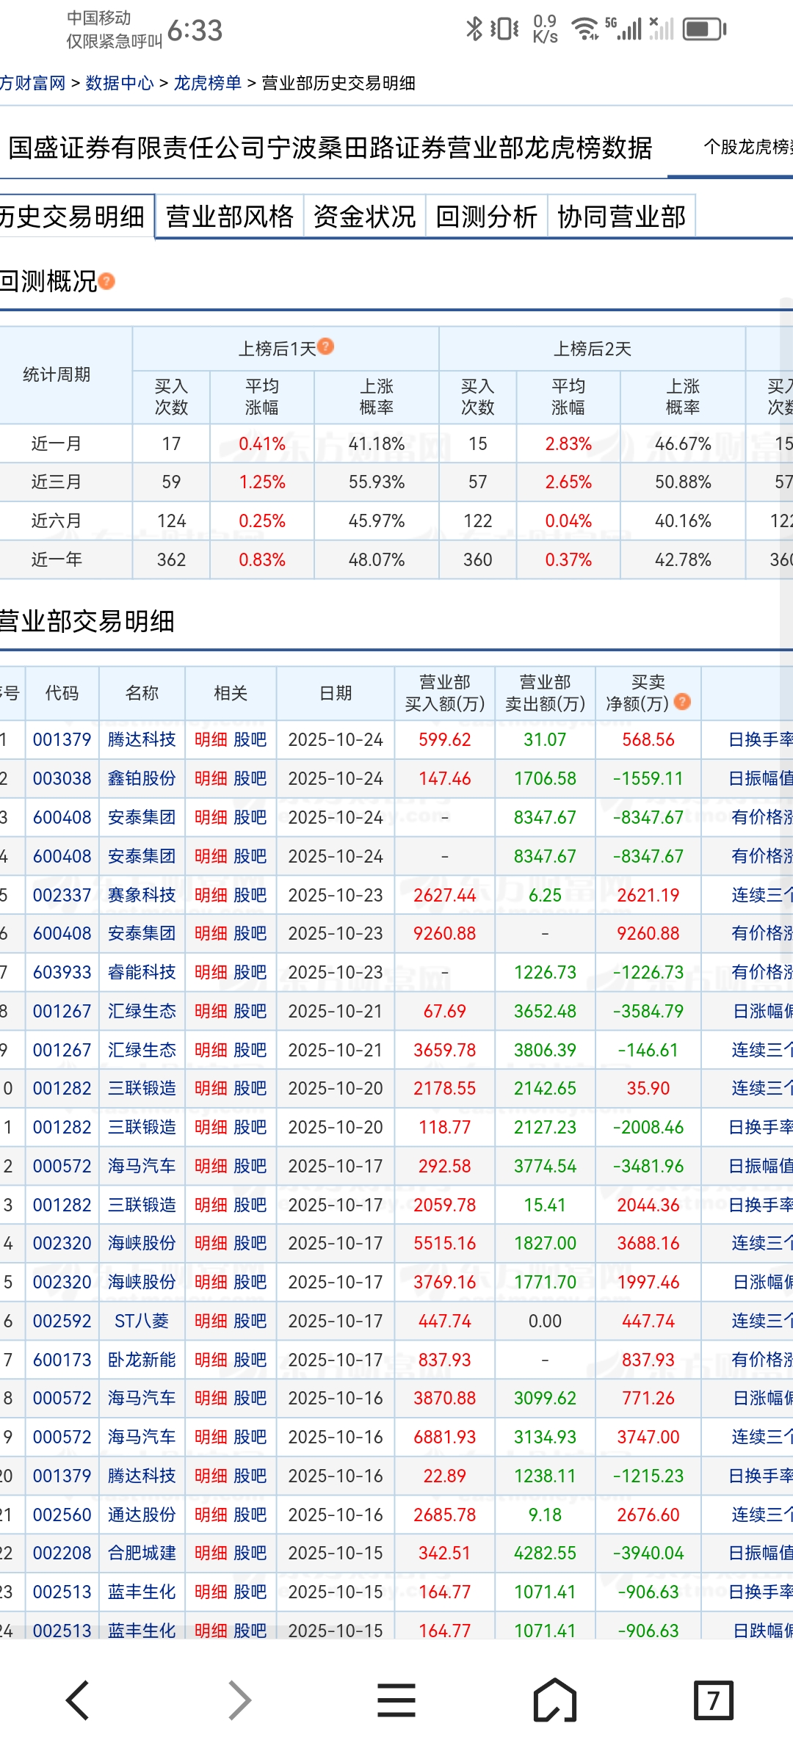
Task: Click 营业部买入额(万) column header
Action: click(445, 693)
